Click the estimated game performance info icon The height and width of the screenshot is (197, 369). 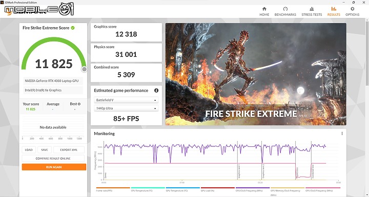click(156, 91)
